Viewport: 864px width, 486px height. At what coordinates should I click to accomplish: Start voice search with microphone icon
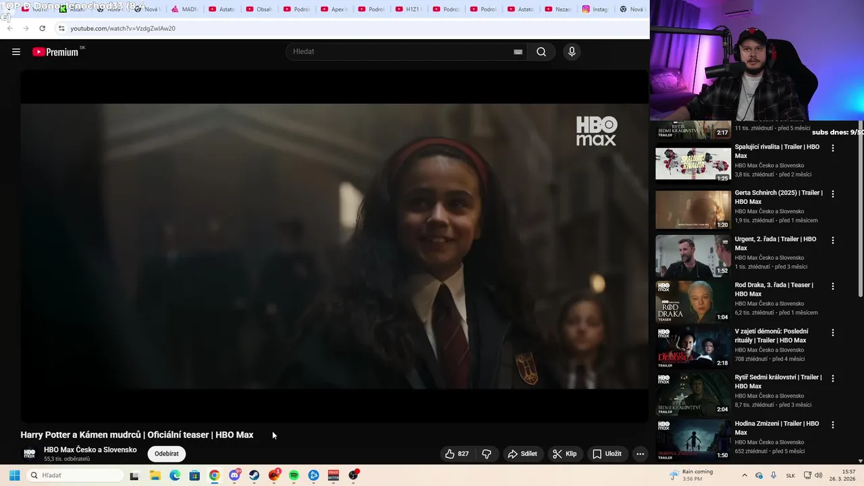pos(572,52)
